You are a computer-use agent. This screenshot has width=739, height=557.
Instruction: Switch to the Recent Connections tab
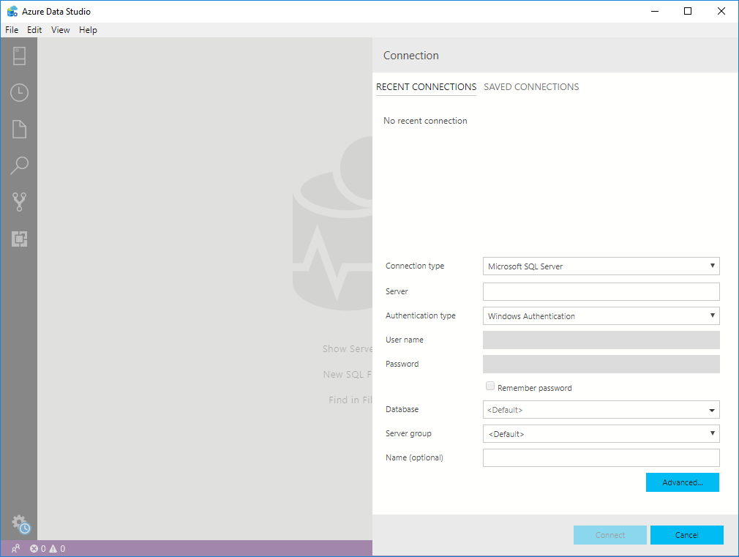(x=426, y=87)
